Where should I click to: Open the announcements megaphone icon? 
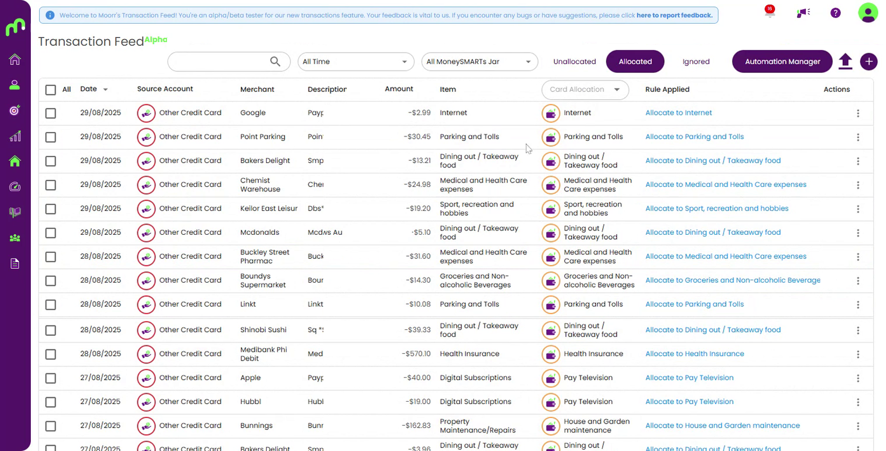[803, 13]
